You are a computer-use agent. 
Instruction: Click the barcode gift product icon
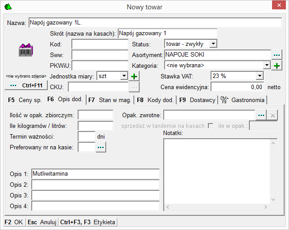click(x=25, y=49)
